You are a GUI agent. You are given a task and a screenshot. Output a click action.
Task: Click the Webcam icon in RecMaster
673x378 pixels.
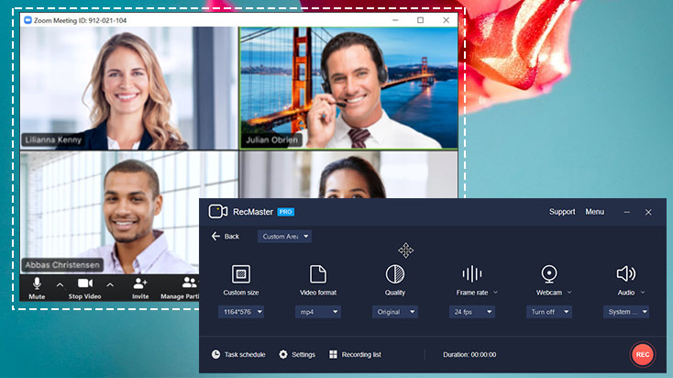549,274
